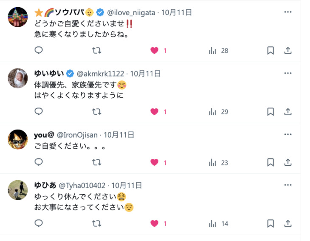Open more menu on ゆいゆい tweet

[288, 73]
